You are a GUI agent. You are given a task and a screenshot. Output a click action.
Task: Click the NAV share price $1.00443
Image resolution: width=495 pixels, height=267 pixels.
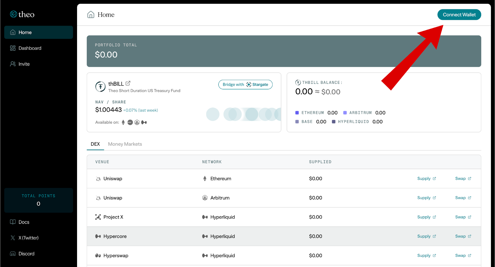(x=109, y=110)
